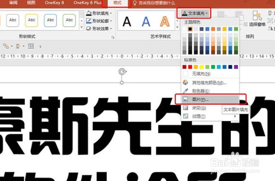
Task: Select the dark blue standard color
Action: coord(230,67)
